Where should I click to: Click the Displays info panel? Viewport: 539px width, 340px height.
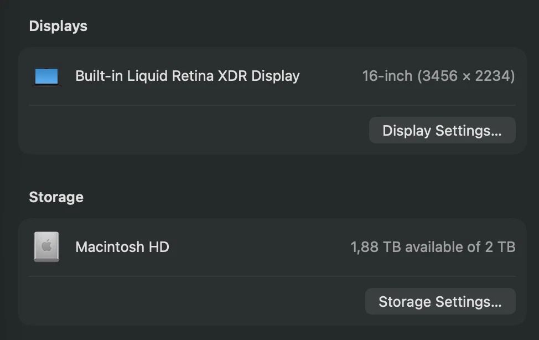point(272,101)
